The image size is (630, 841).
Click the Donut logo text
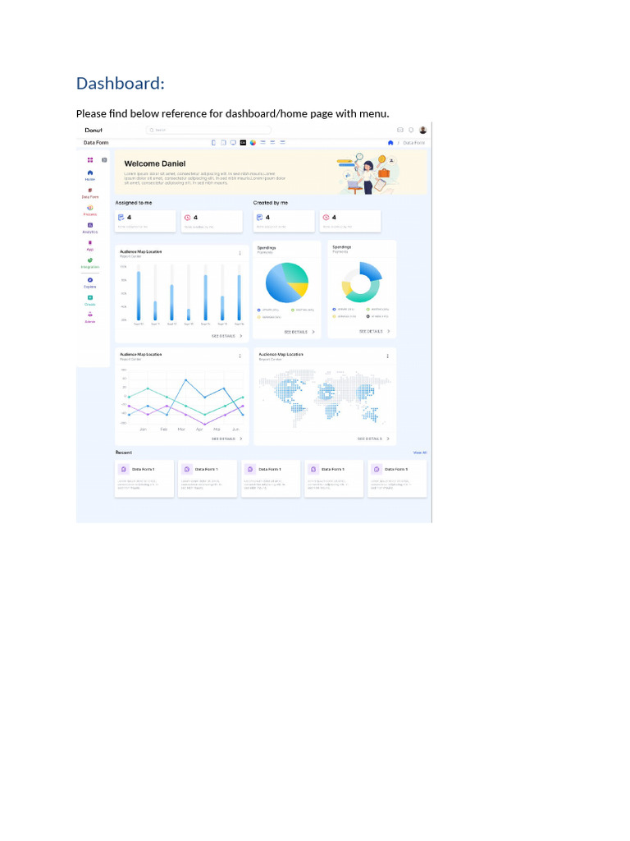point(94,131)
